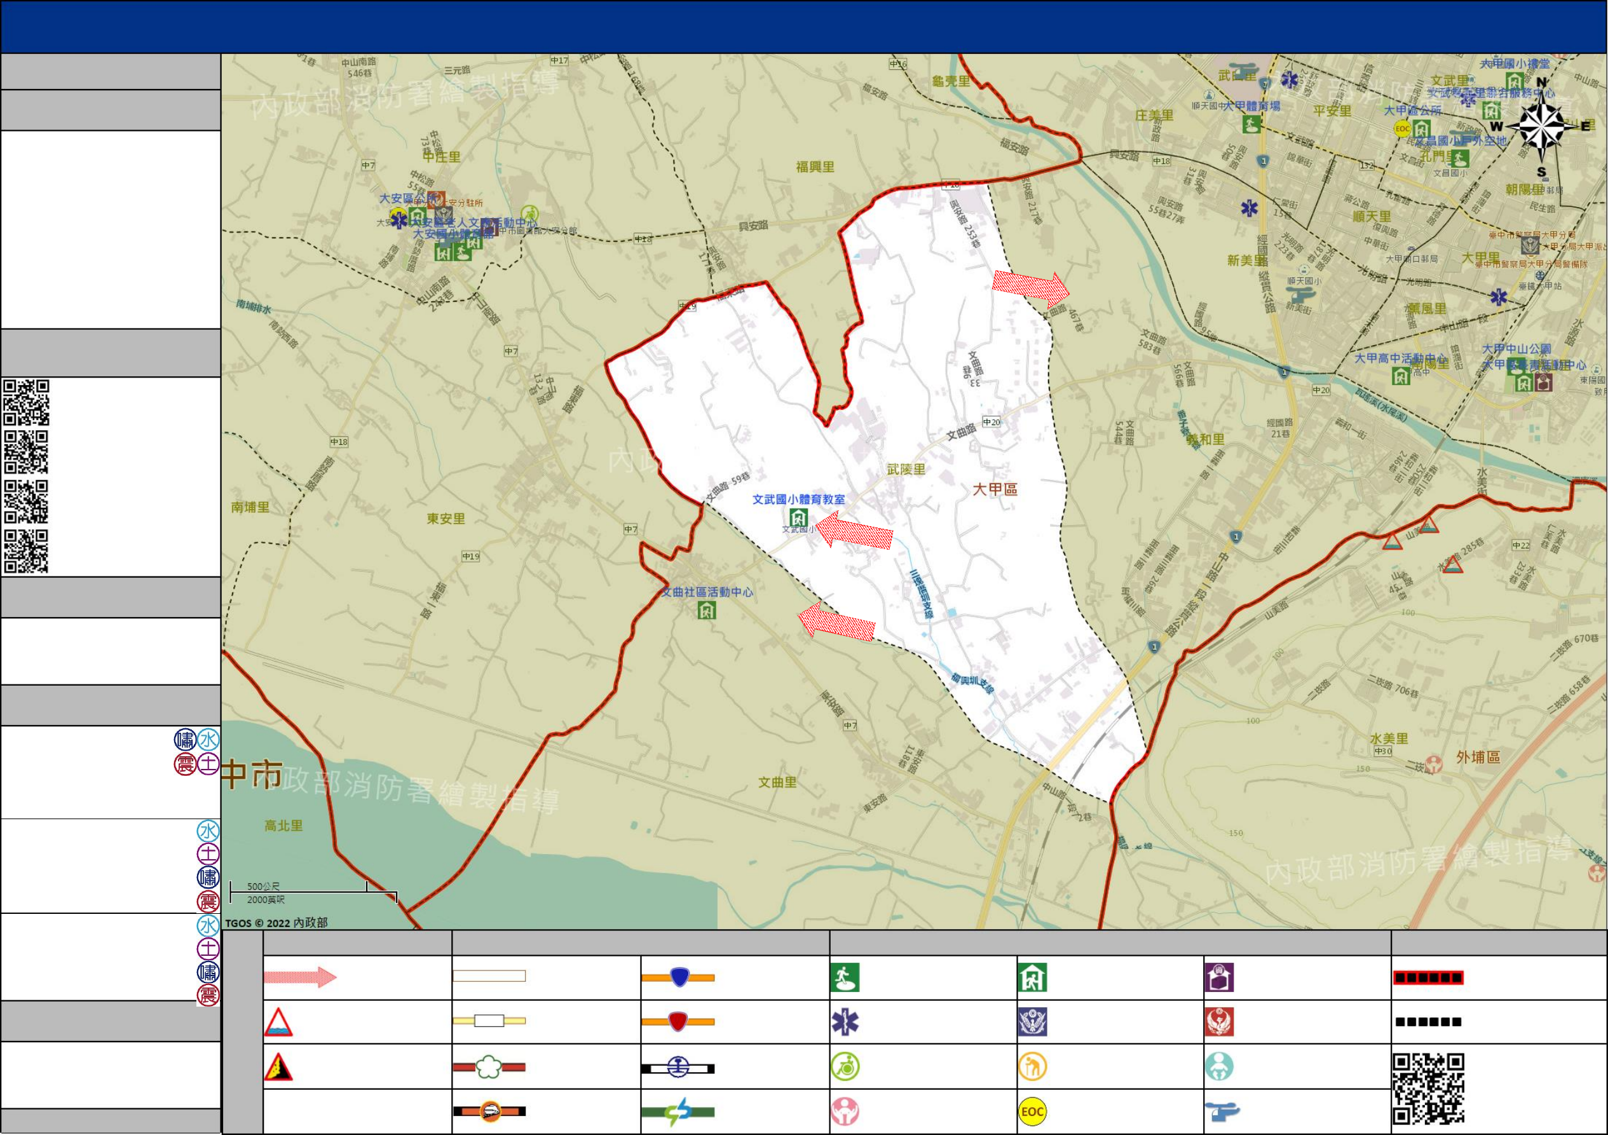Image resolution: width=1608 pixels, height=1135 pixels.
Task: Select the green house indoor shelter legend icon
Action: click(x=1032, y=977)
